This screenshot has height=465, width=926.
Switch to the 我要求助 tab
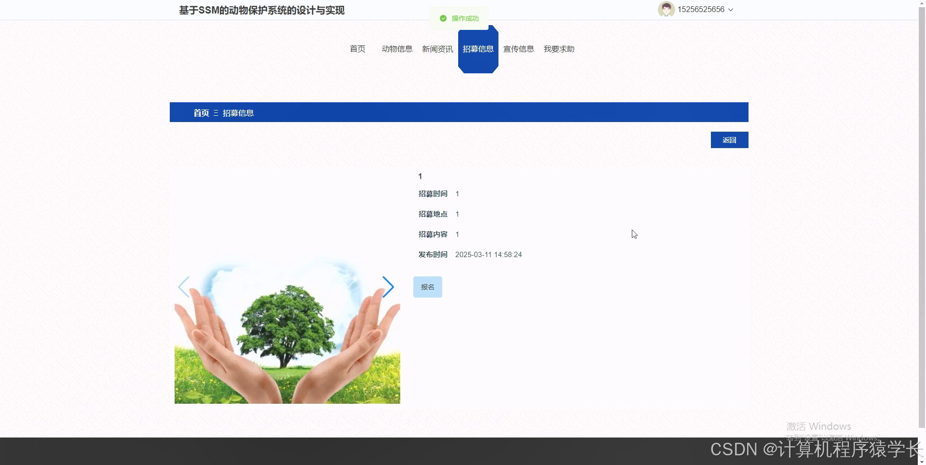[558, 49]
